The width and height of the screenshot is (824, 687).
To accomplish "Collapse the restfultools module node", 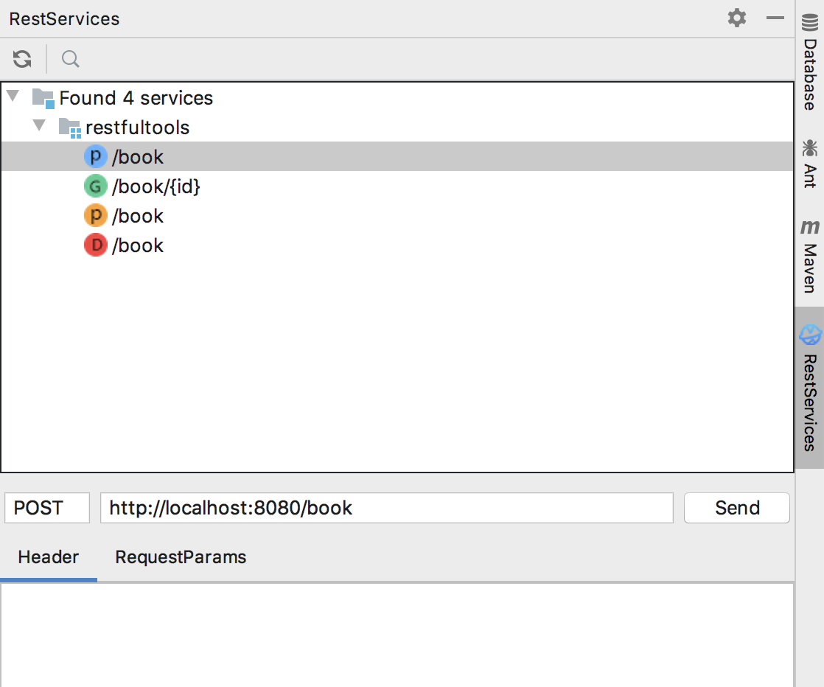I will pos(39,127).
